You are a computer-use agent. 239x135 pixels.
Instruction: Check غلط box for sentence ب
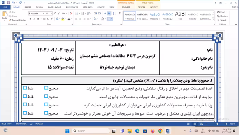(25, 96)
